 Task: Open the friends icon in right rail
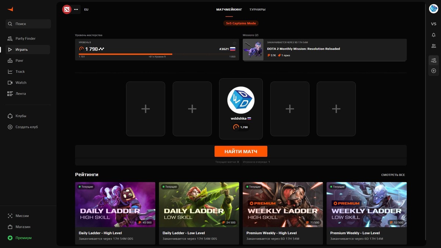click(434, 46)
